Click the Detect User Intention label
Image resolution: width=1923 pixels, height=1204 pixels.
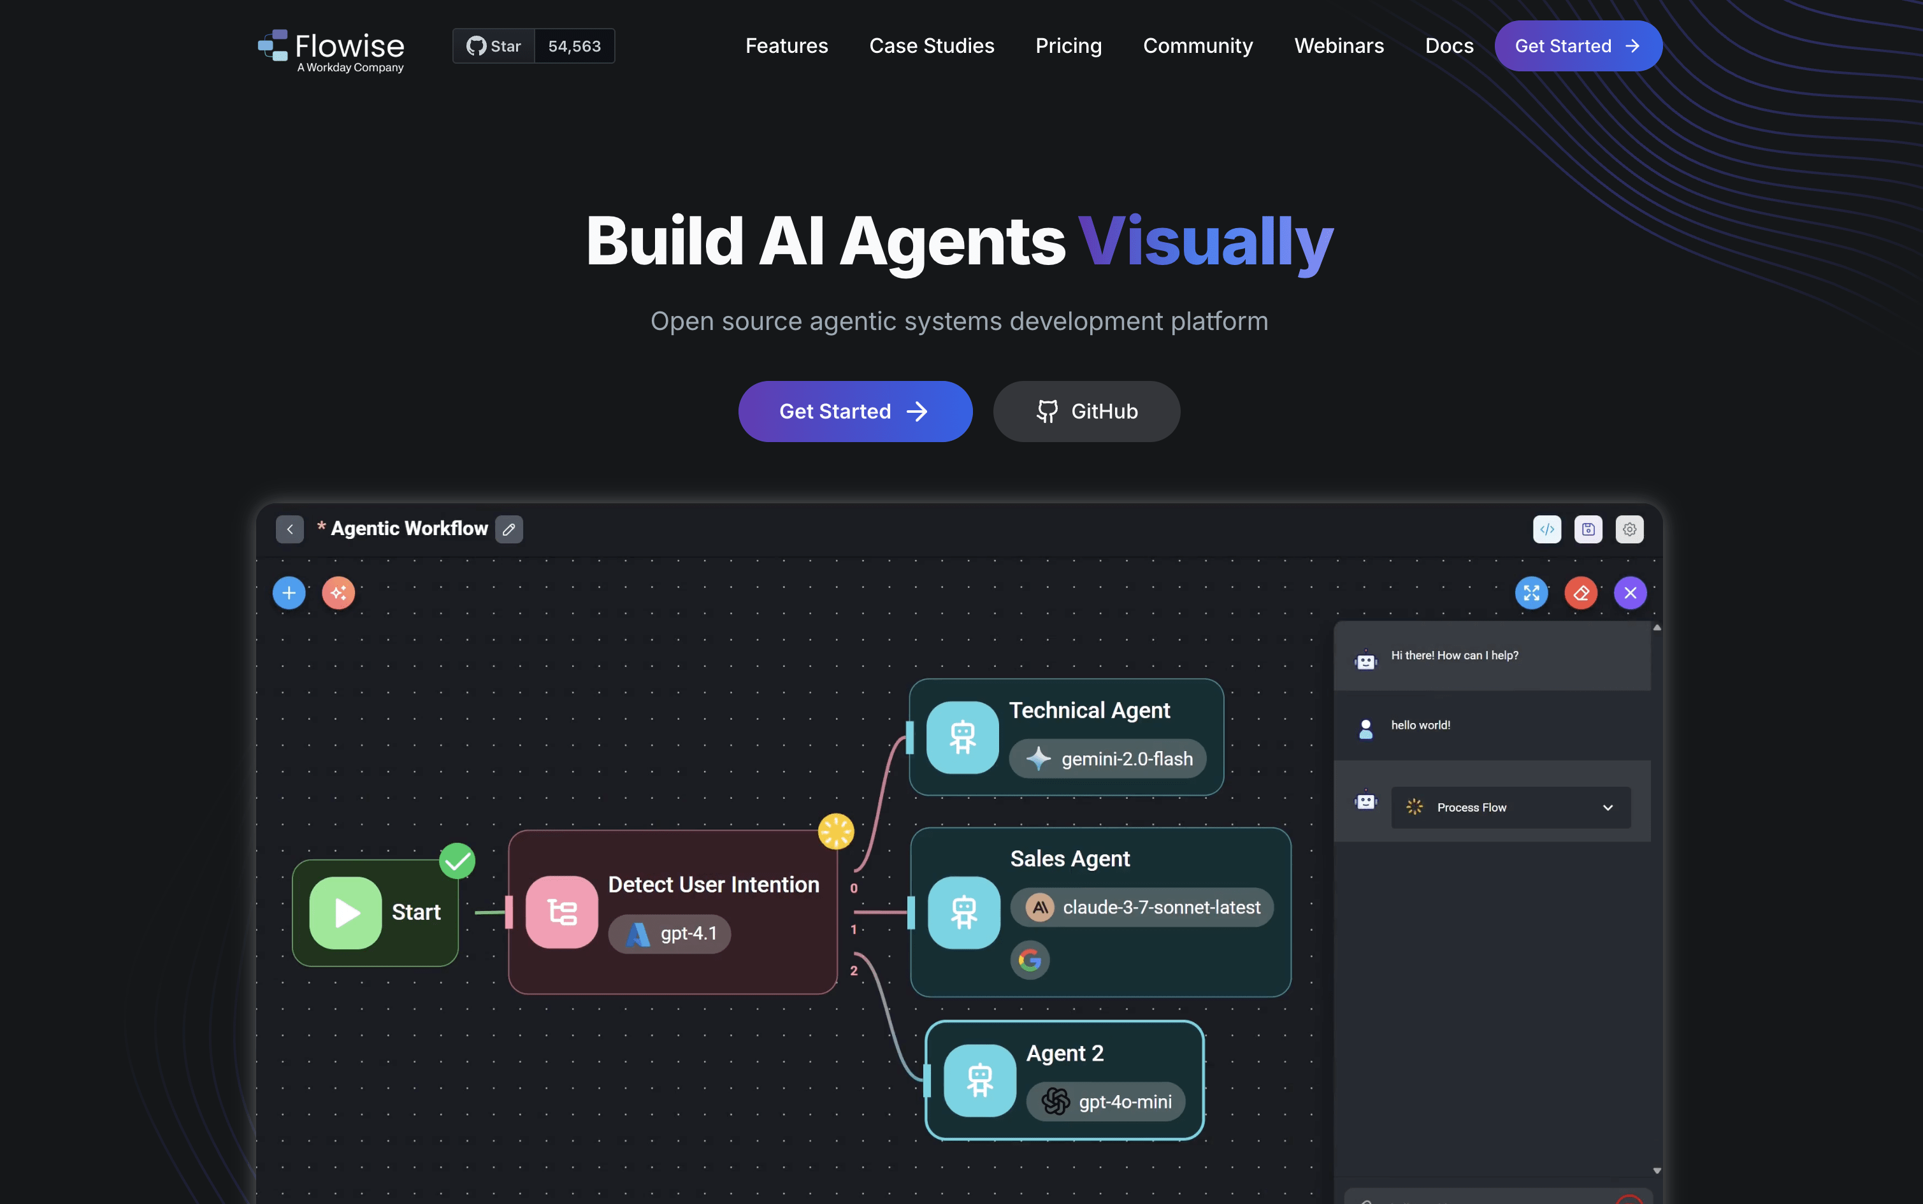point(714,885)
